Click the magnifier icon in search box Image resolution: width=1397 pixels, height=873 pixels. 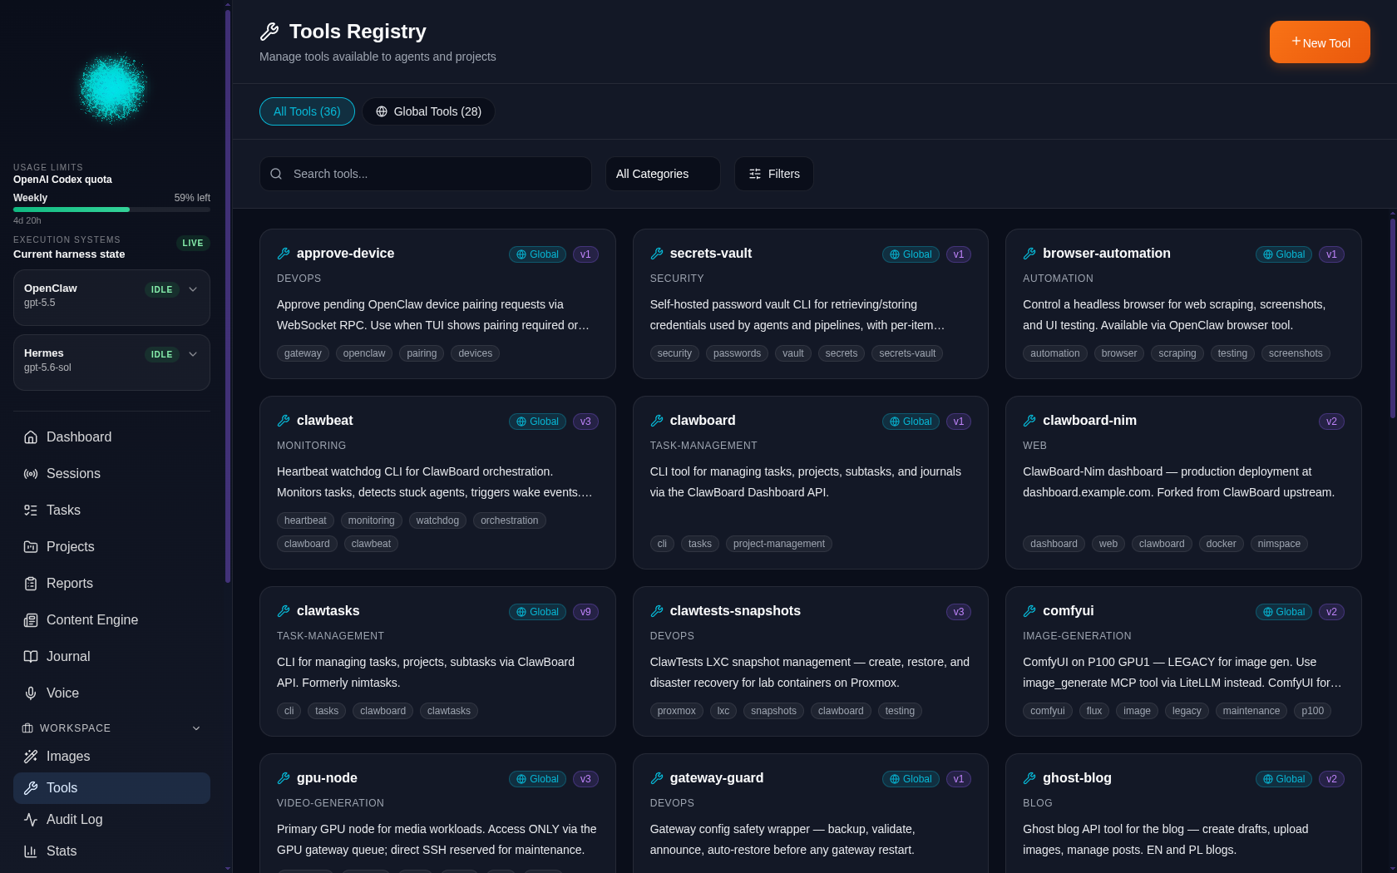(x=276, y=174)
